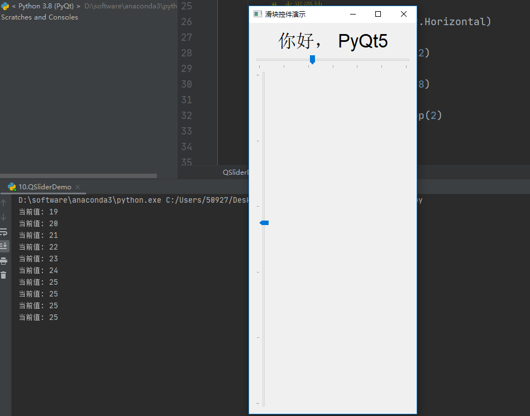Click the python.exe command line in the console
Screen dimensions: 530x416
point(133,200)
